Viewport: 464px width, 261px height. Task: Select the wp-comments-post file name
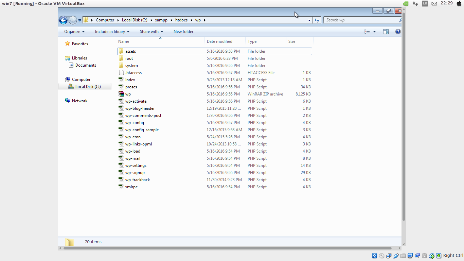[143, 116]
